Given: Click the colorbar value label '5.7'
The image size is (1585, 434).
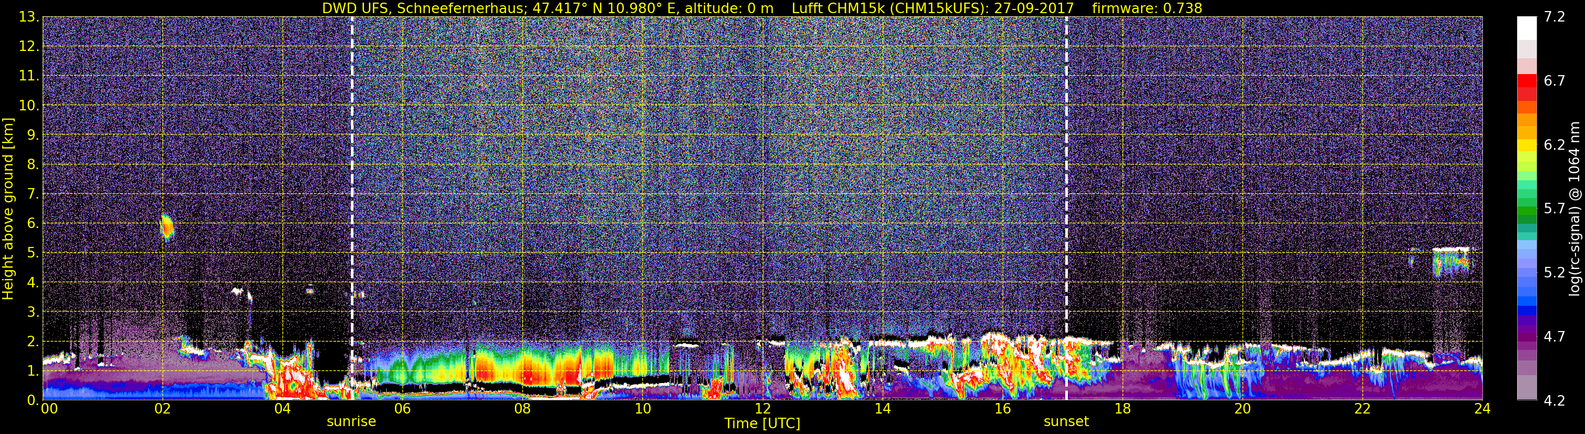Looking at the screenshot, I should [1554, 209].
